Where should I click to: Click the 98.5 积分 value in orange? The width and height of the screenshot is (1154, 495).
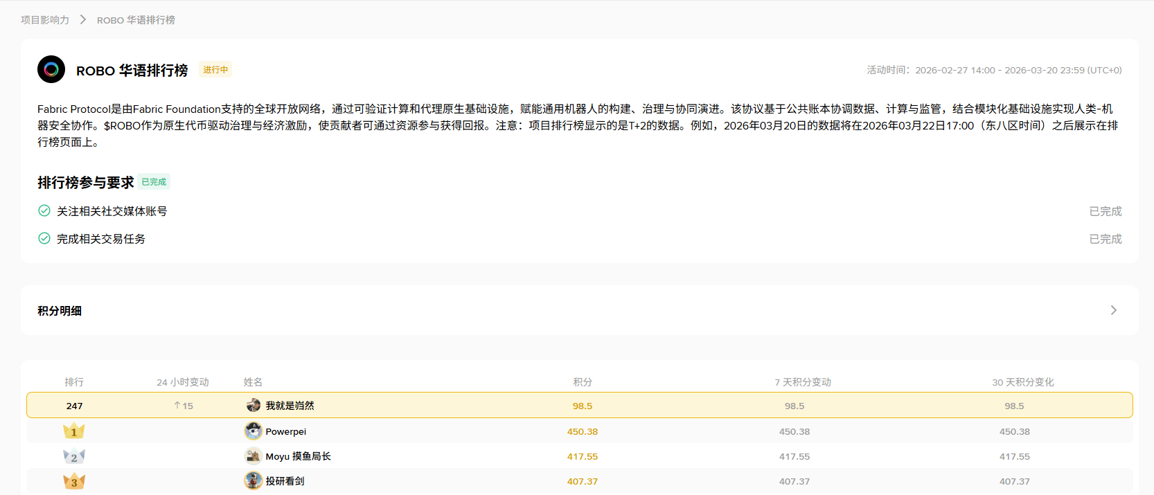click(x=583, y=406)
